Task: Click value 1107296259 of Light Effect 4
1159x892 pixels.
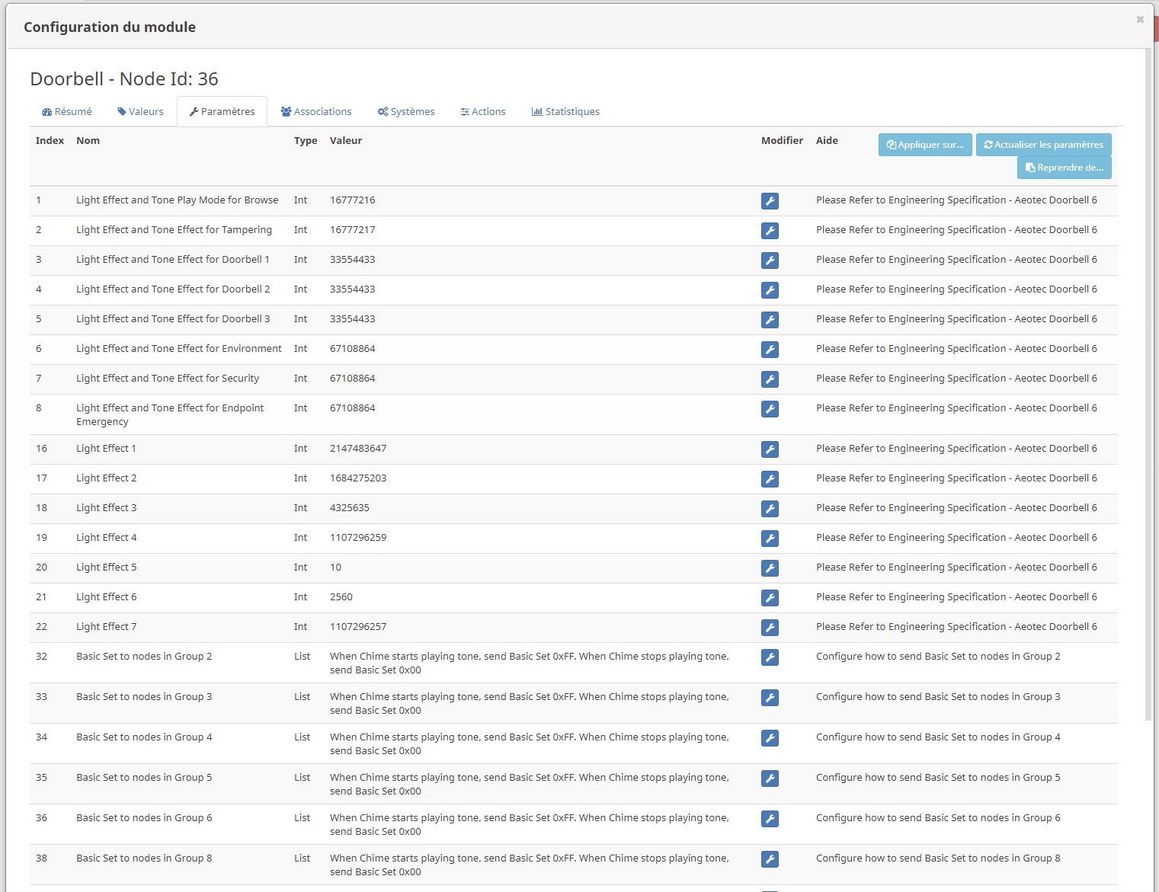Action: pos(358,538)
